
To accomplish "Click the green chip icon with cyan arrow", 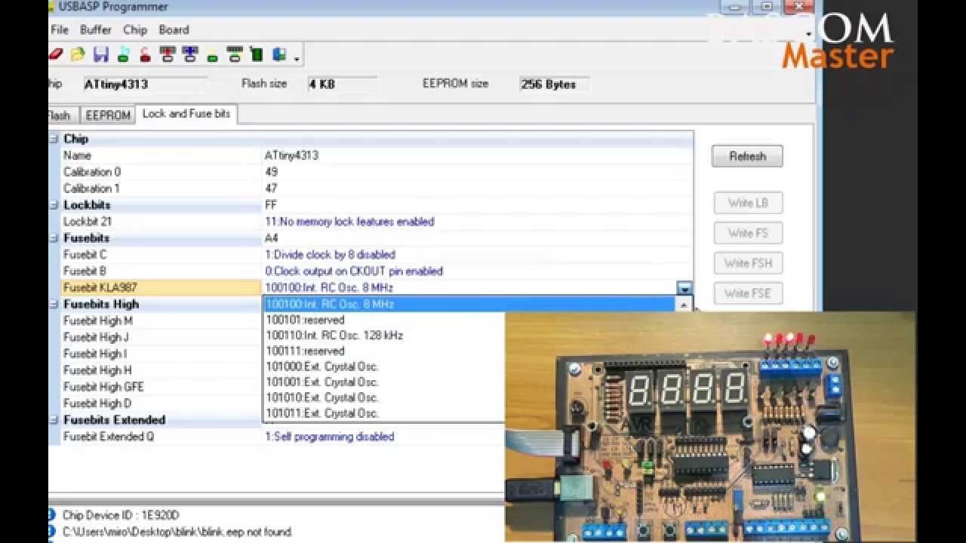I will click(123, 54).
